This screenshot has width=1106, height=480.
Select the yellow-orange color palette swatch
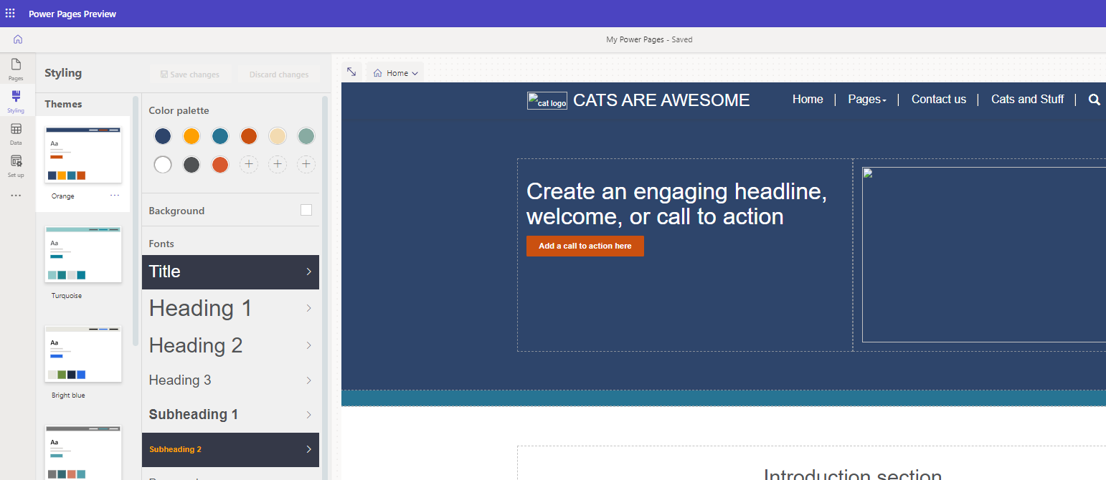click(191, 136)
